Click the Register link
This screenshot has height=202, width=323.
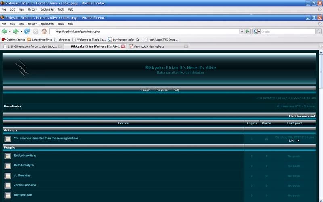point(162,90)
